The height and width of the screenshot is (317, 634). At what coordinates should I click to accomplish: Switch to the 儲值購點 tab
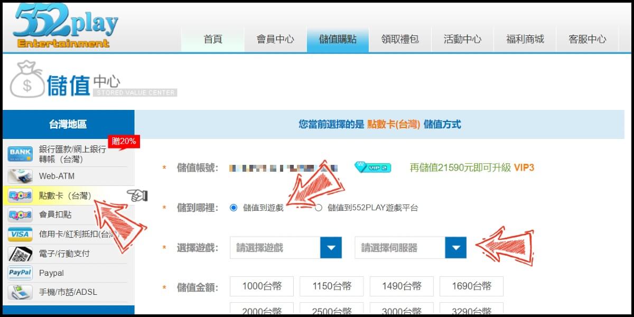(x=338, y=39)
